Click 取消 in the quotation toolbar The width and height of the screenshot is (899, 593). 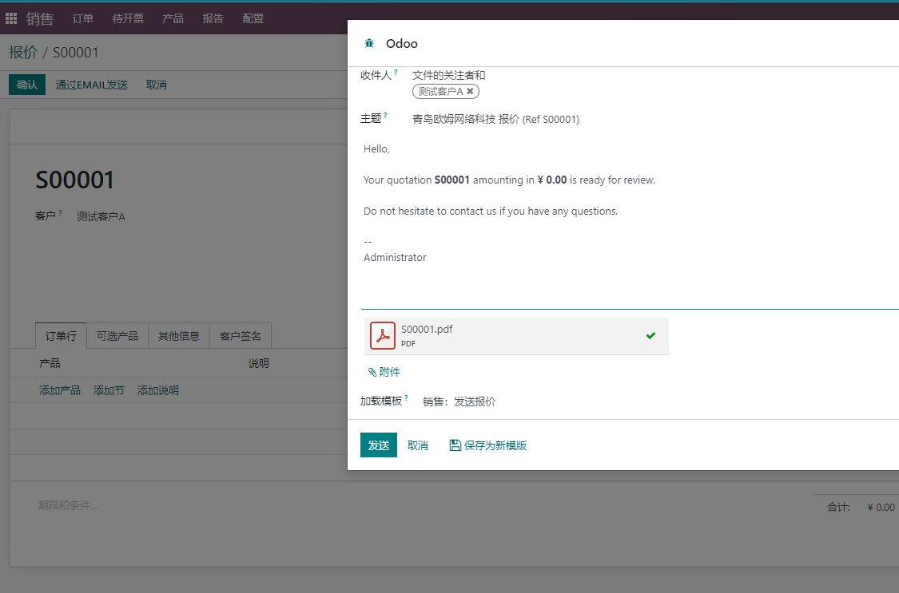point(156,85)
